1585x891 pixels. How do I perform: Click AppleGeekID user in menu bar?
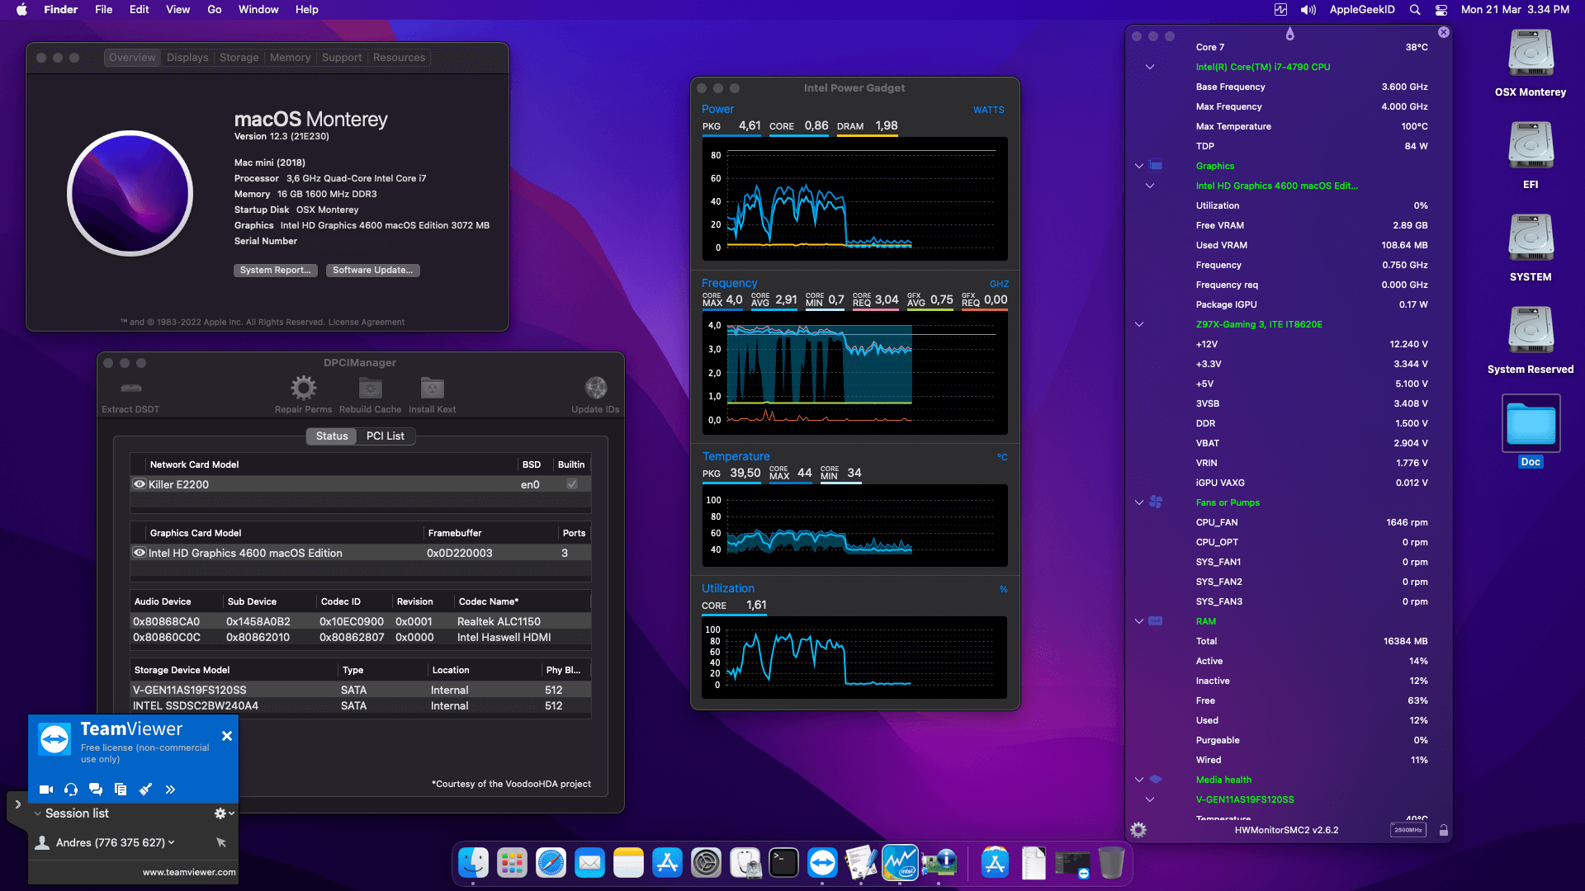(x=1362, y=10)
